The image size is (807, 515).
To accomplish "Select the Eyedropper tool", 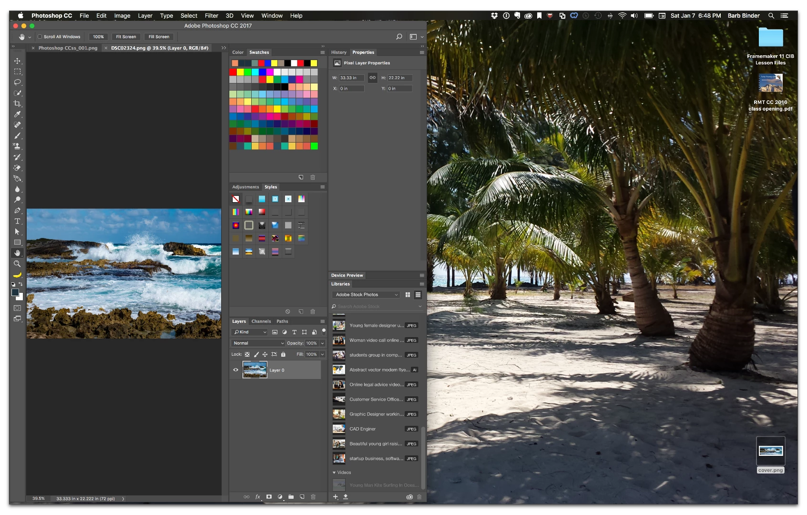I will click(17, 114).
